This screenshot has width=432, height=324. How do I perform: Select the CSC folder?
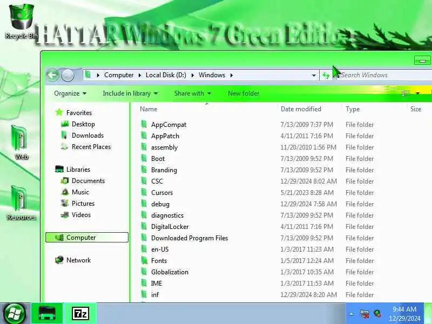click(157, 181)
